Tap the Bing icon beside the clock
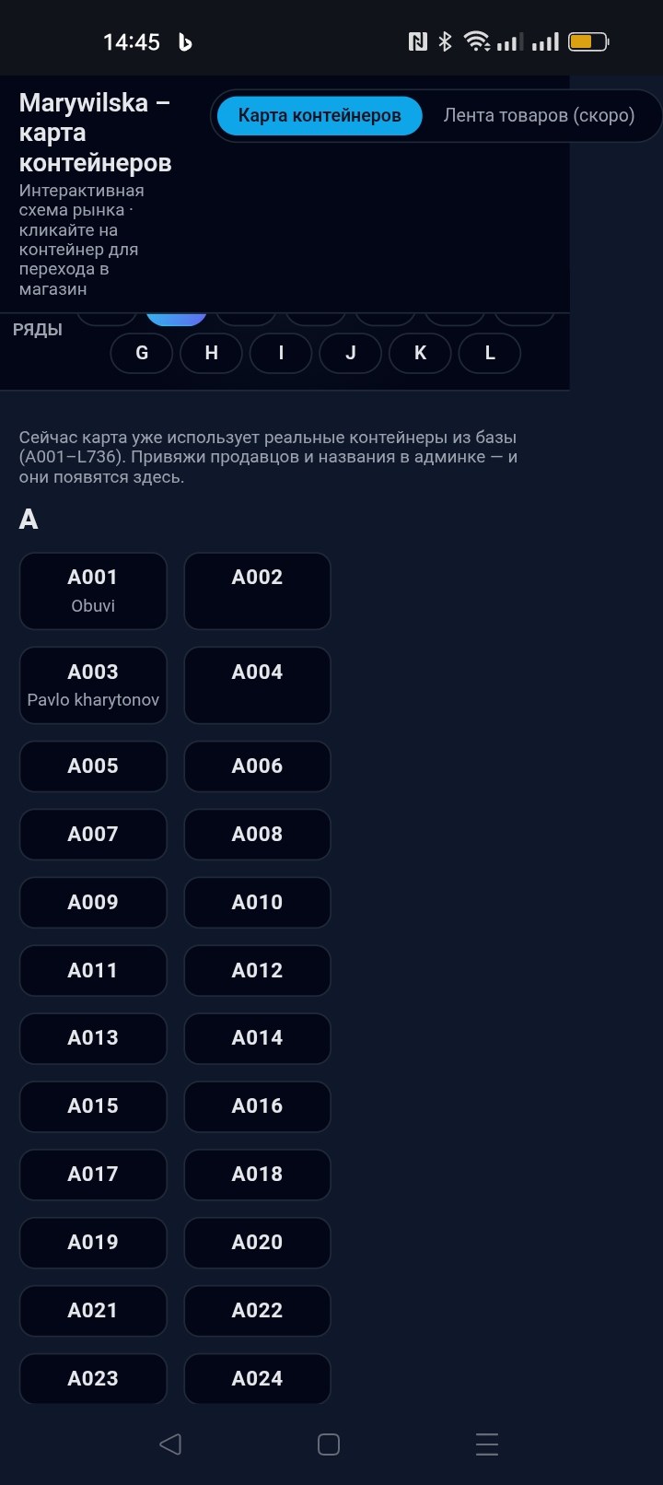 [x=185, y=42]
